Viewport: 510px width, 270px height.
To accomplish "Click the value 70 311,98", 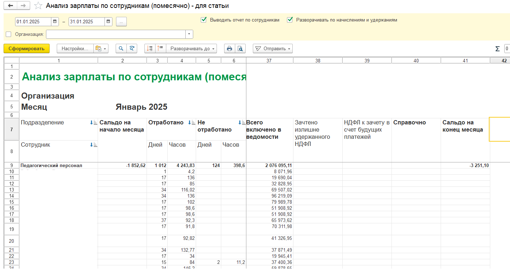I will pyautogui.click(x=282, y=226).
